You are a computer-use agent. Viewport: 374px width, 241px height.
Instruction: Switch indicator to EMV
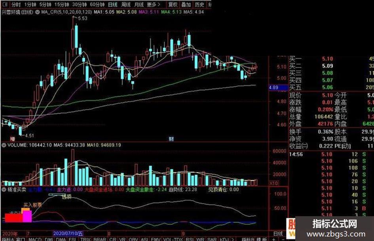(156, 239)
